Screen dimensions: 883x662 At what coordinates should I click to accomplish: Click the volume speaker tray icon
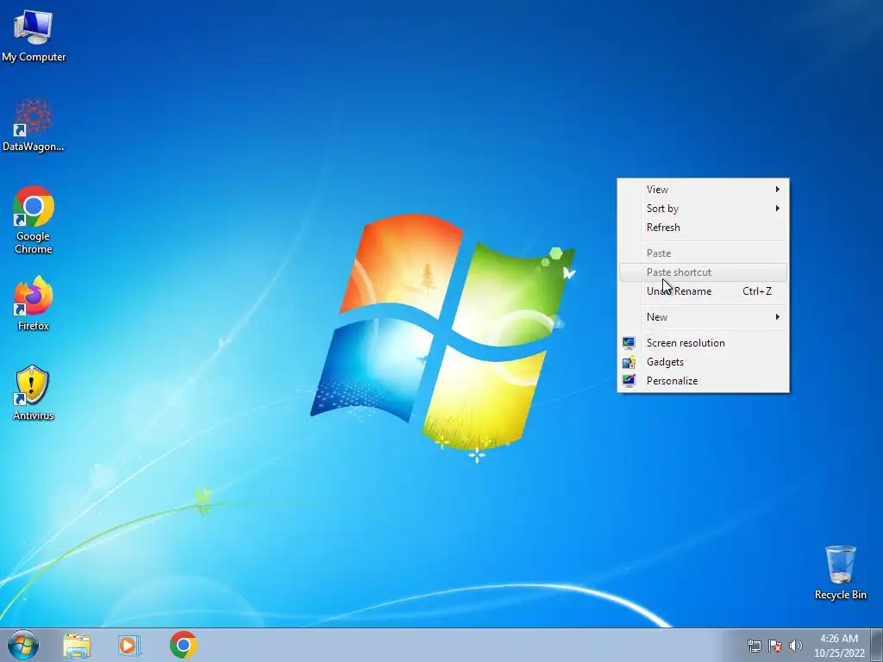(796, 646)
